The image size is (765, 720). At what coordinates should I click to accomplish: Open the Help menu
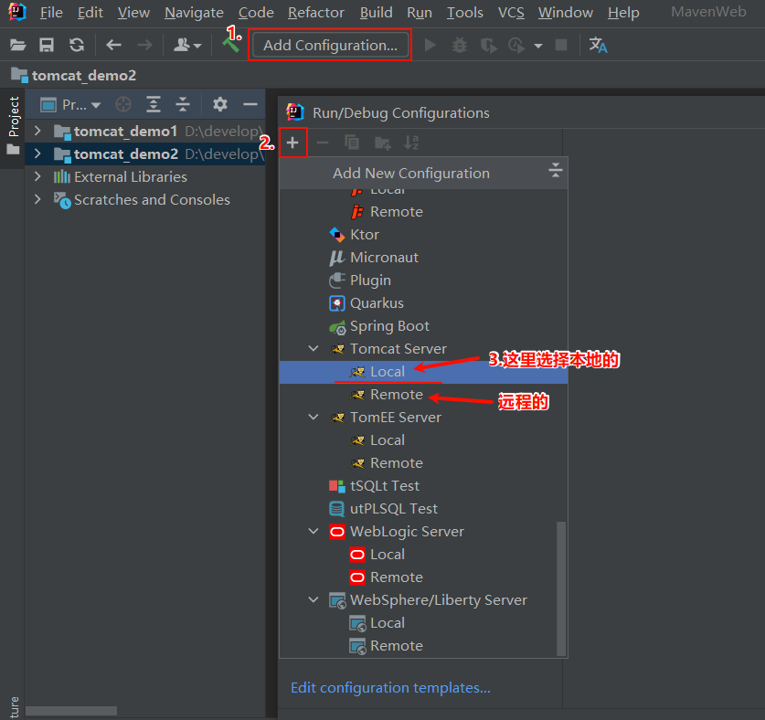pos(623,12)
